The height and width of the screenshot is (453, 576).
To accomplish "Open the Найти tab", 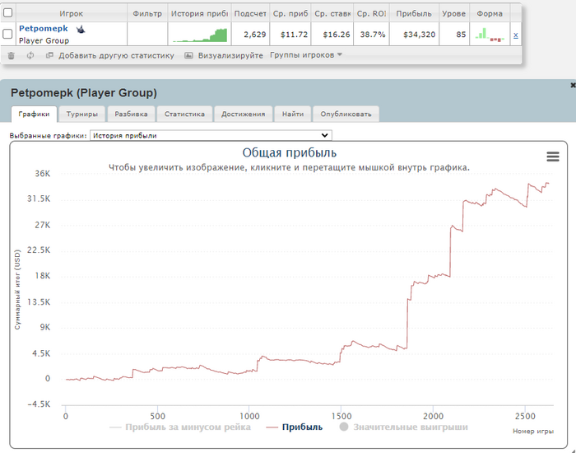I will (x=293, y=114).
